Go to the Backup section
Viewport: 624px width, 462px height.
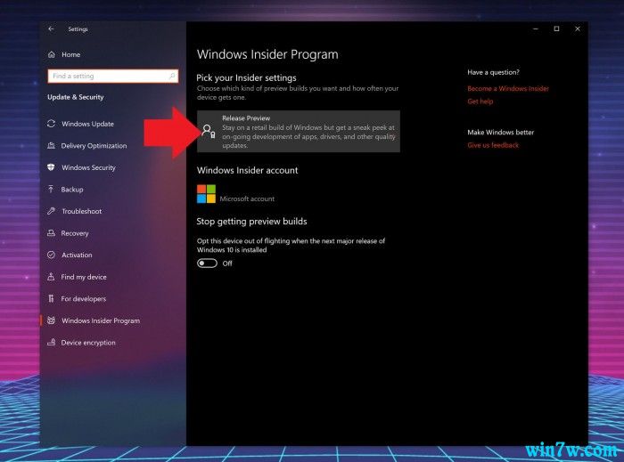(x=72, y=190)
